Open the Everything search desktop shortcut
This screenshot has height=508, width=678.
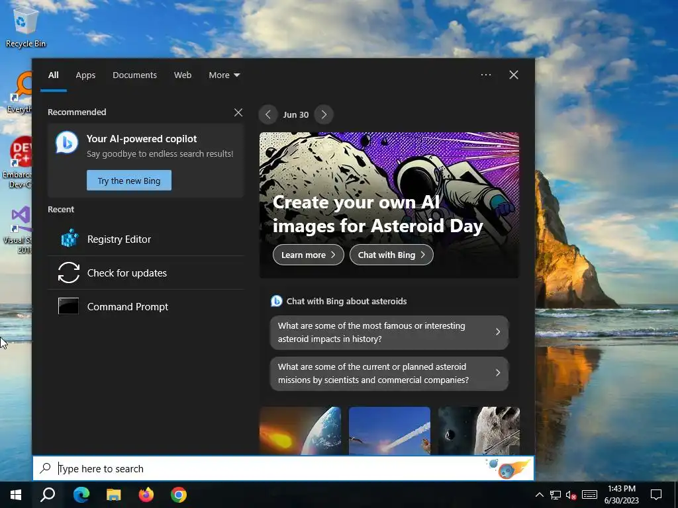point(19,93)
